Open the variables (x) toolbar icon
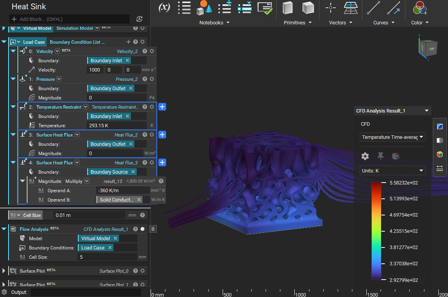 [164, 7]
